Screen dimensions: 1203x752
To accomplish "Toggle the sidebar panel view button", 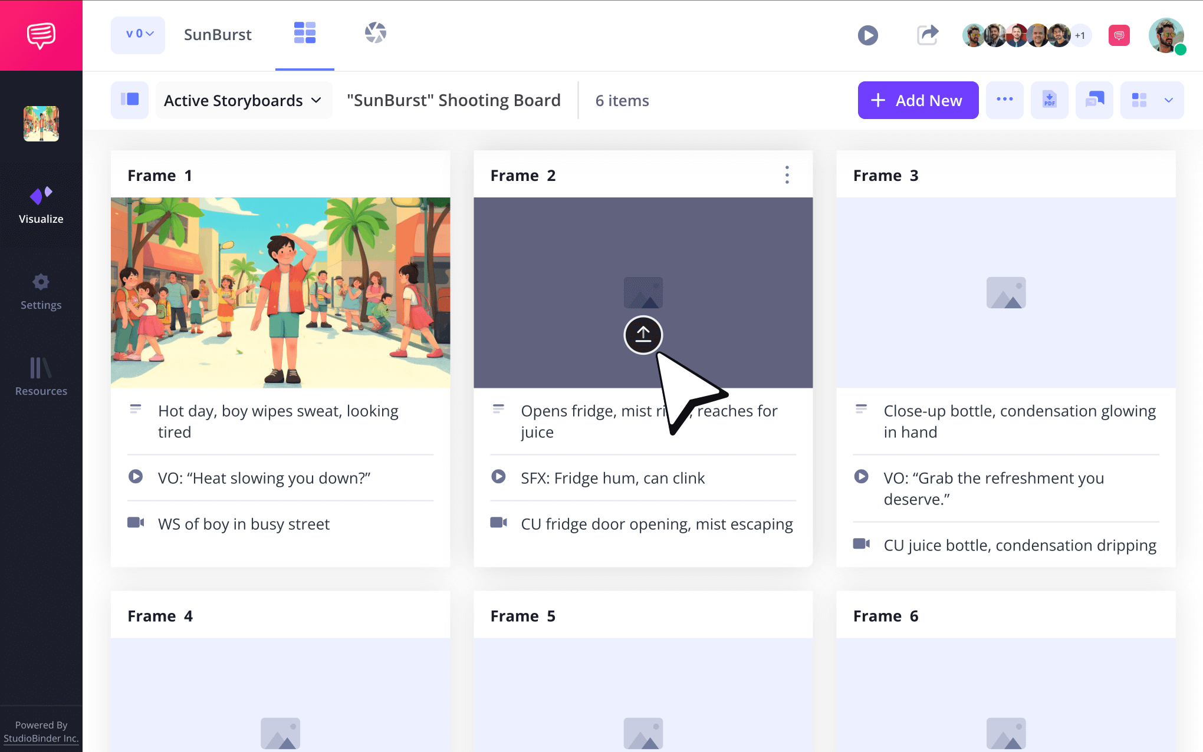I will [130, 100].
